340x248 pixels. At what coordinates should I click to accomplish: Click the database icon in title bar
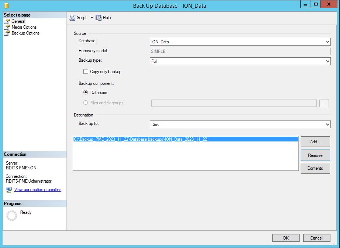pos(6,6)
